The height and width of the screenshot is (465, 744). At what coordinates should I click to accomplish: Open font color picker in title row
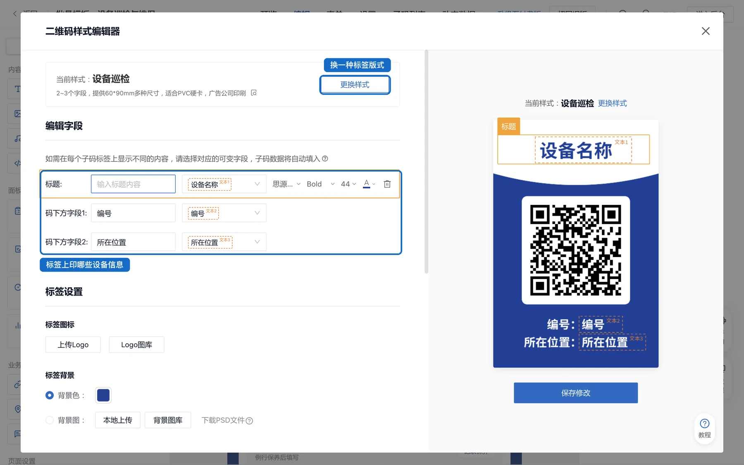(369, 184)
